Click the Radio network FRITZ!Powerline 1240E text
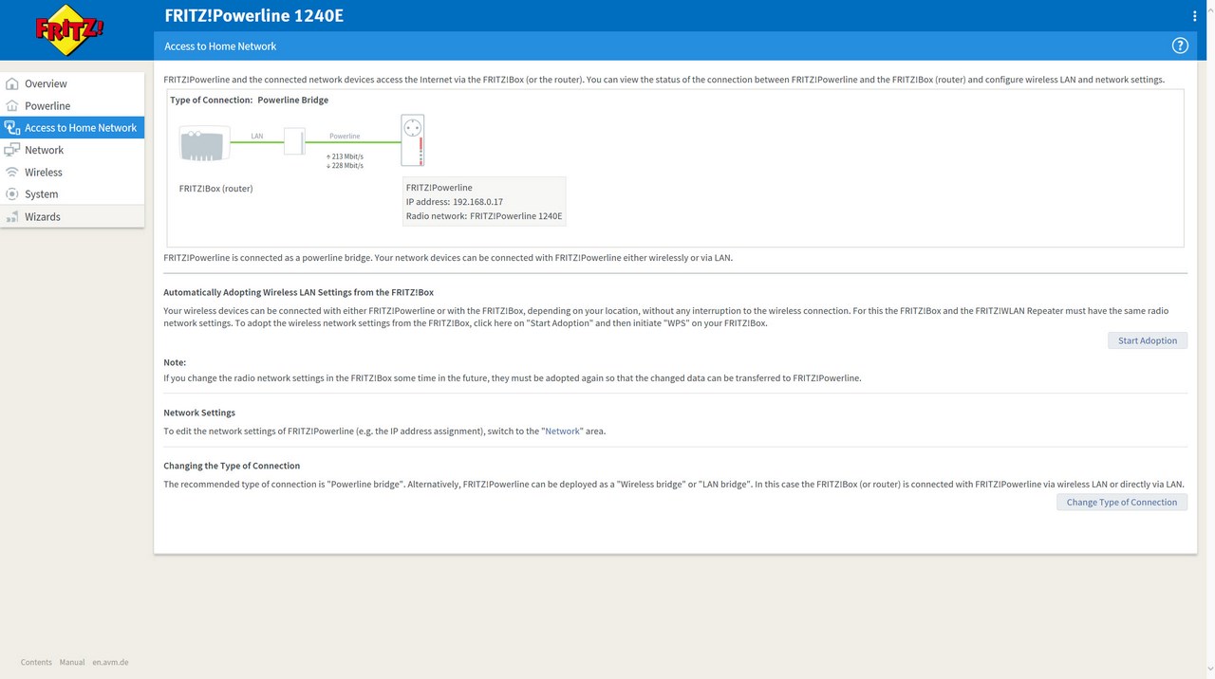Image resolution: width=1215 pixels, height=679 pixels. tap(484, 216)
